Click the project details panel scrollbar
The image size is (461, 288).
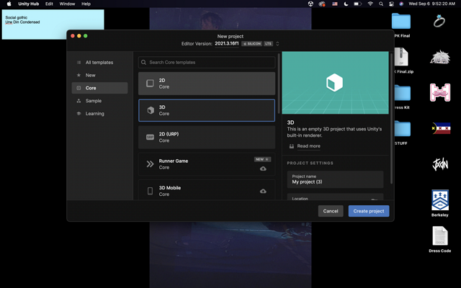(x=391, y=118)
